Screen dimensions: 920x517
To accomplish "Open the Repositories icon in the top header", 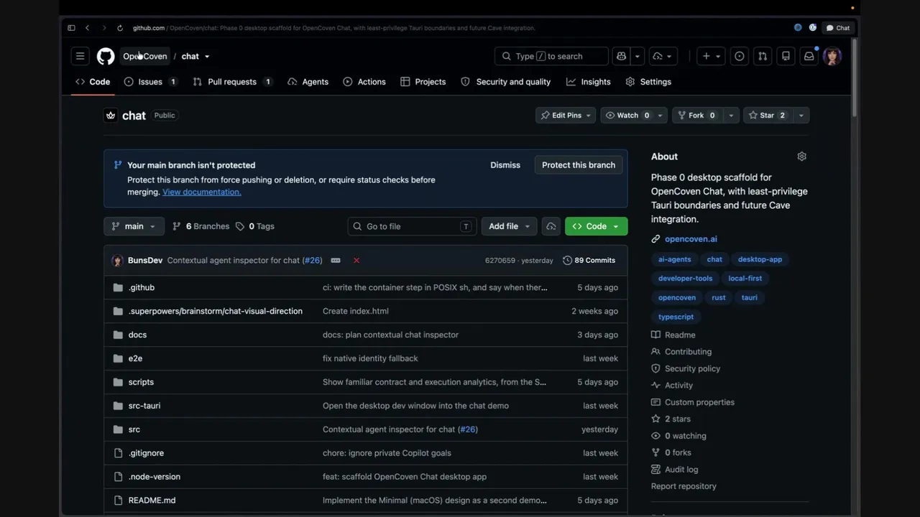I will coord(786,56).
